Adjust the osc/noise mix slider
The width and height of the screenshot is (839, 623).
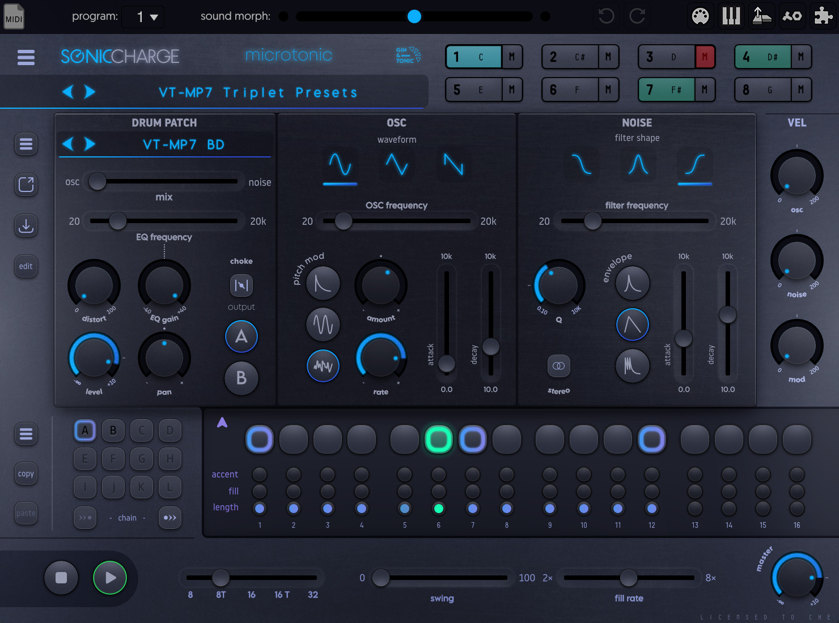coord(164,182)
